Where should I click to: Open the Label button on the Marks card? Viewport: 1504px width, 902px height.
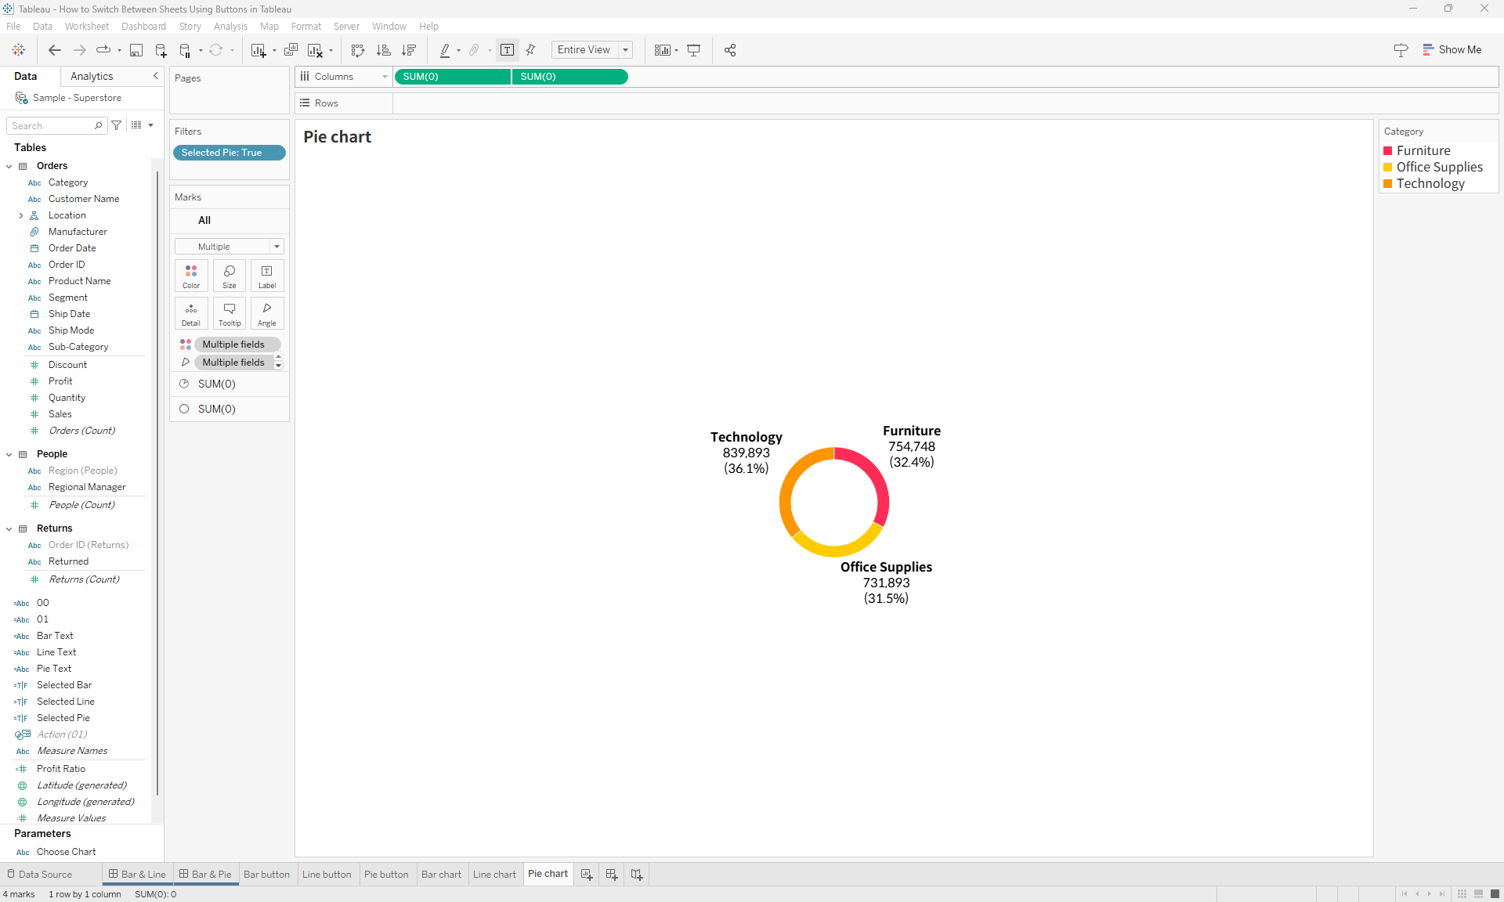(x=266, y=276)
